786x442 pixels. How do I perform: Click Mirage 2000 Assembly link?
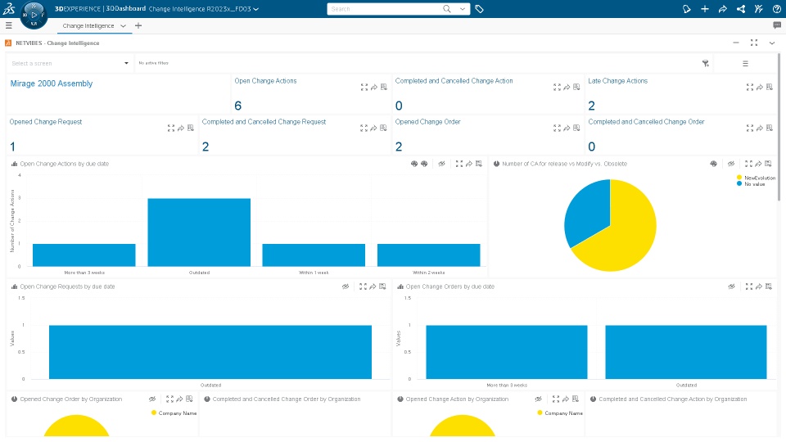tap(52, 83)
